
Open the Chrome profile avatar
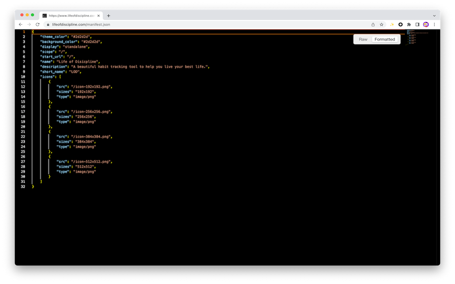coord(426,24)
